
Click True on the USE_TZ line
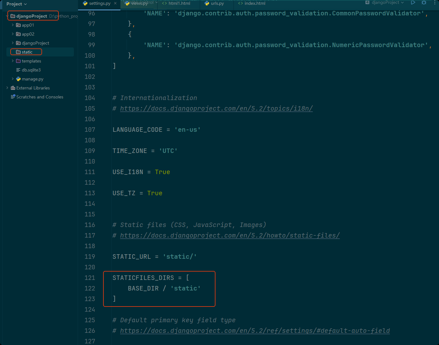155,193
